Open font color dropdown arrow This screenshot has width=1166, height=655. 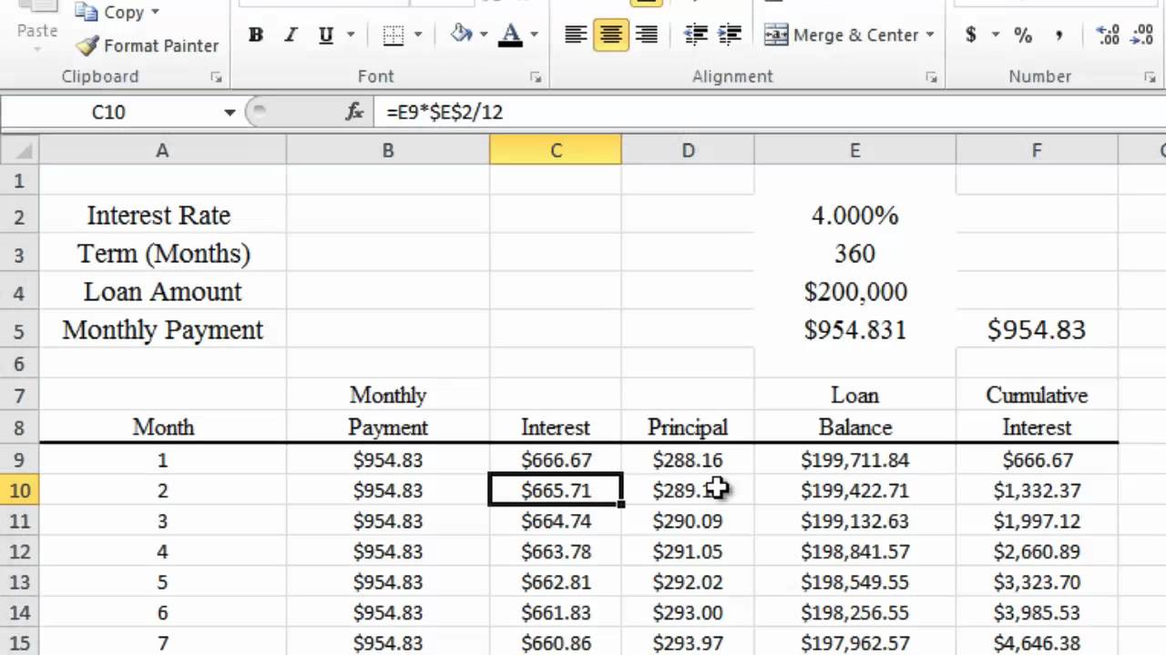coord(534,35)
